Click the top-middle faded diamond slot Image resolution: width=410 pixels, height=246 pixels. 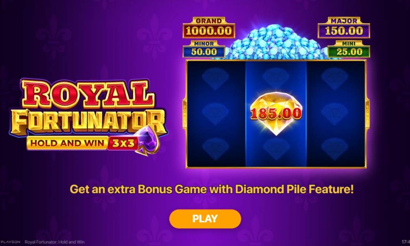click(x=276, y=79)
